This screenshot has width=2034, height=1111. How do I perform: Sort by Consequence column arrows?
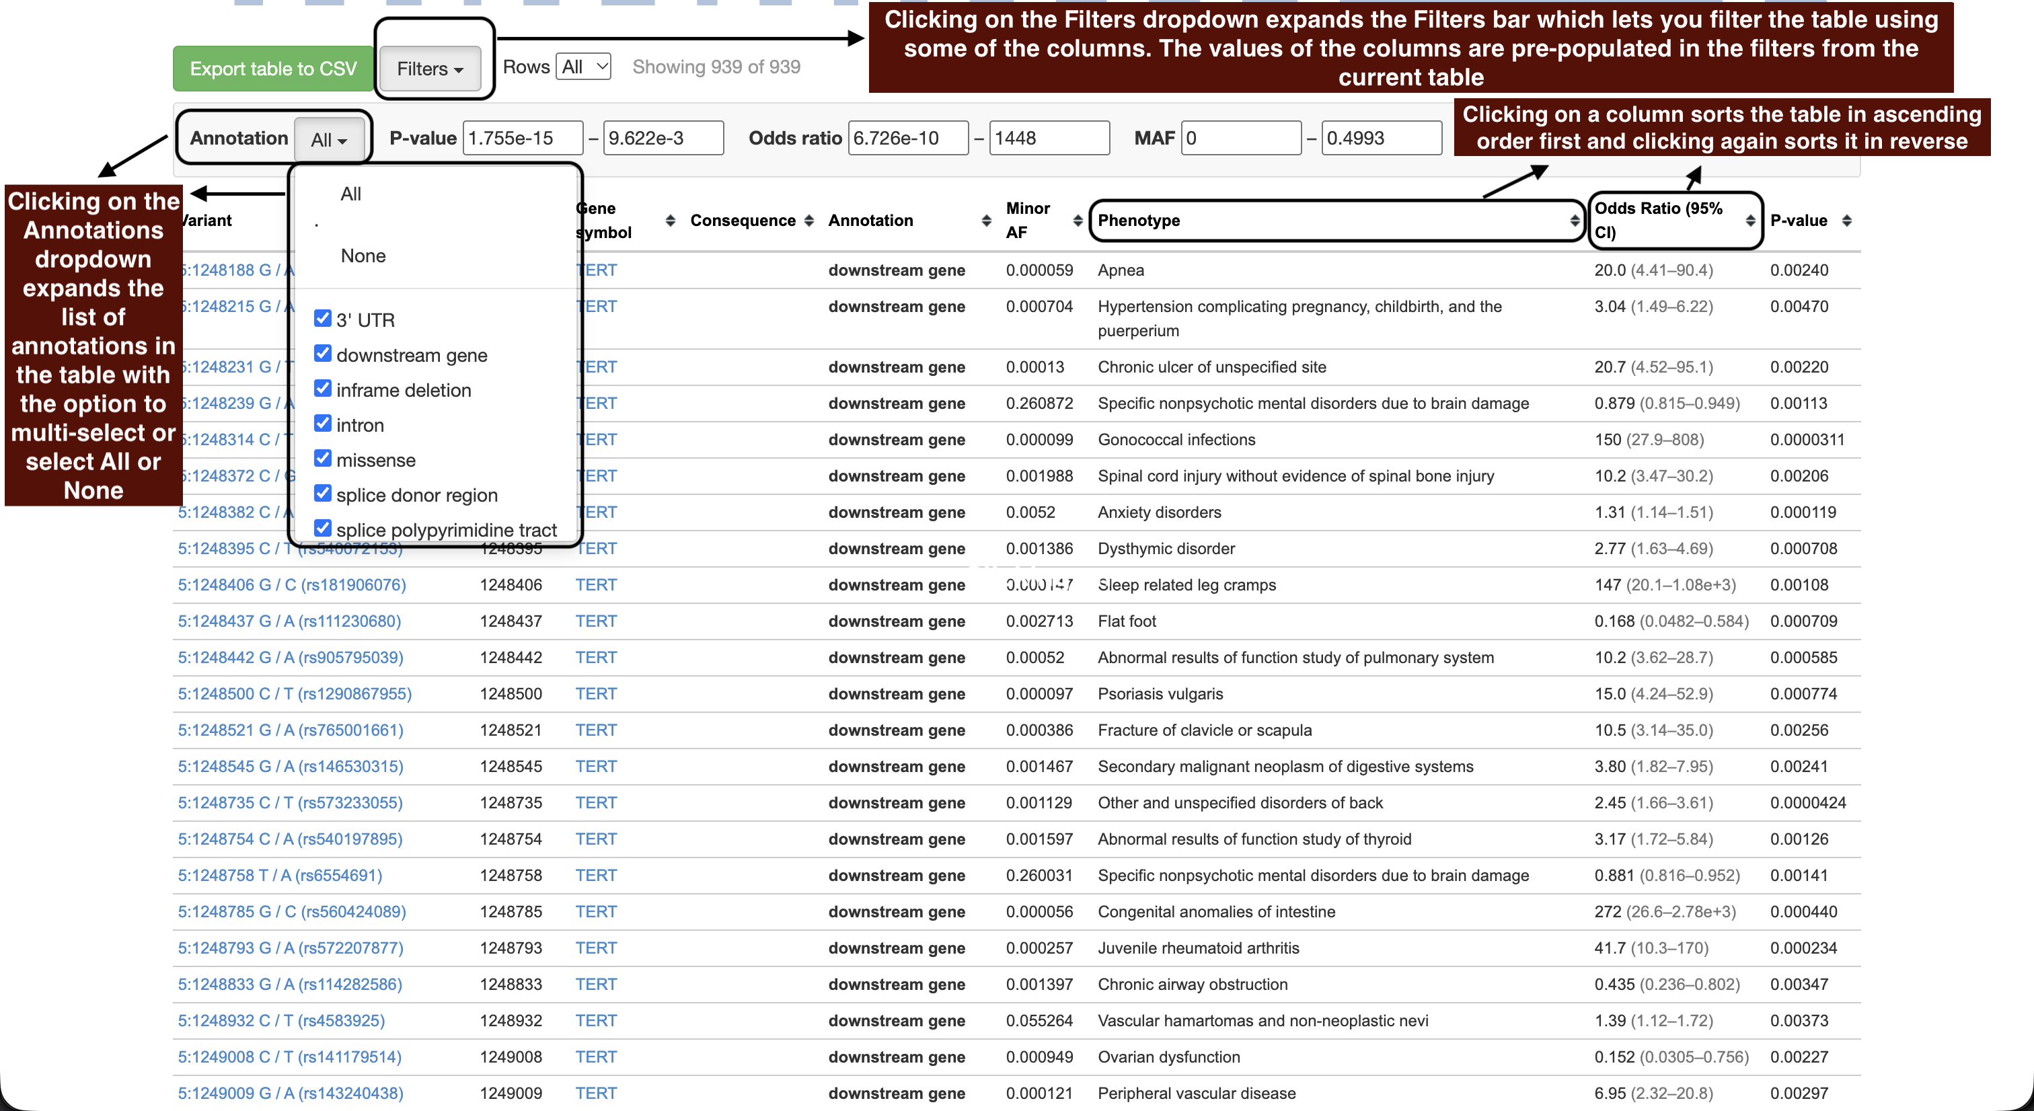(x=808, y=221)
